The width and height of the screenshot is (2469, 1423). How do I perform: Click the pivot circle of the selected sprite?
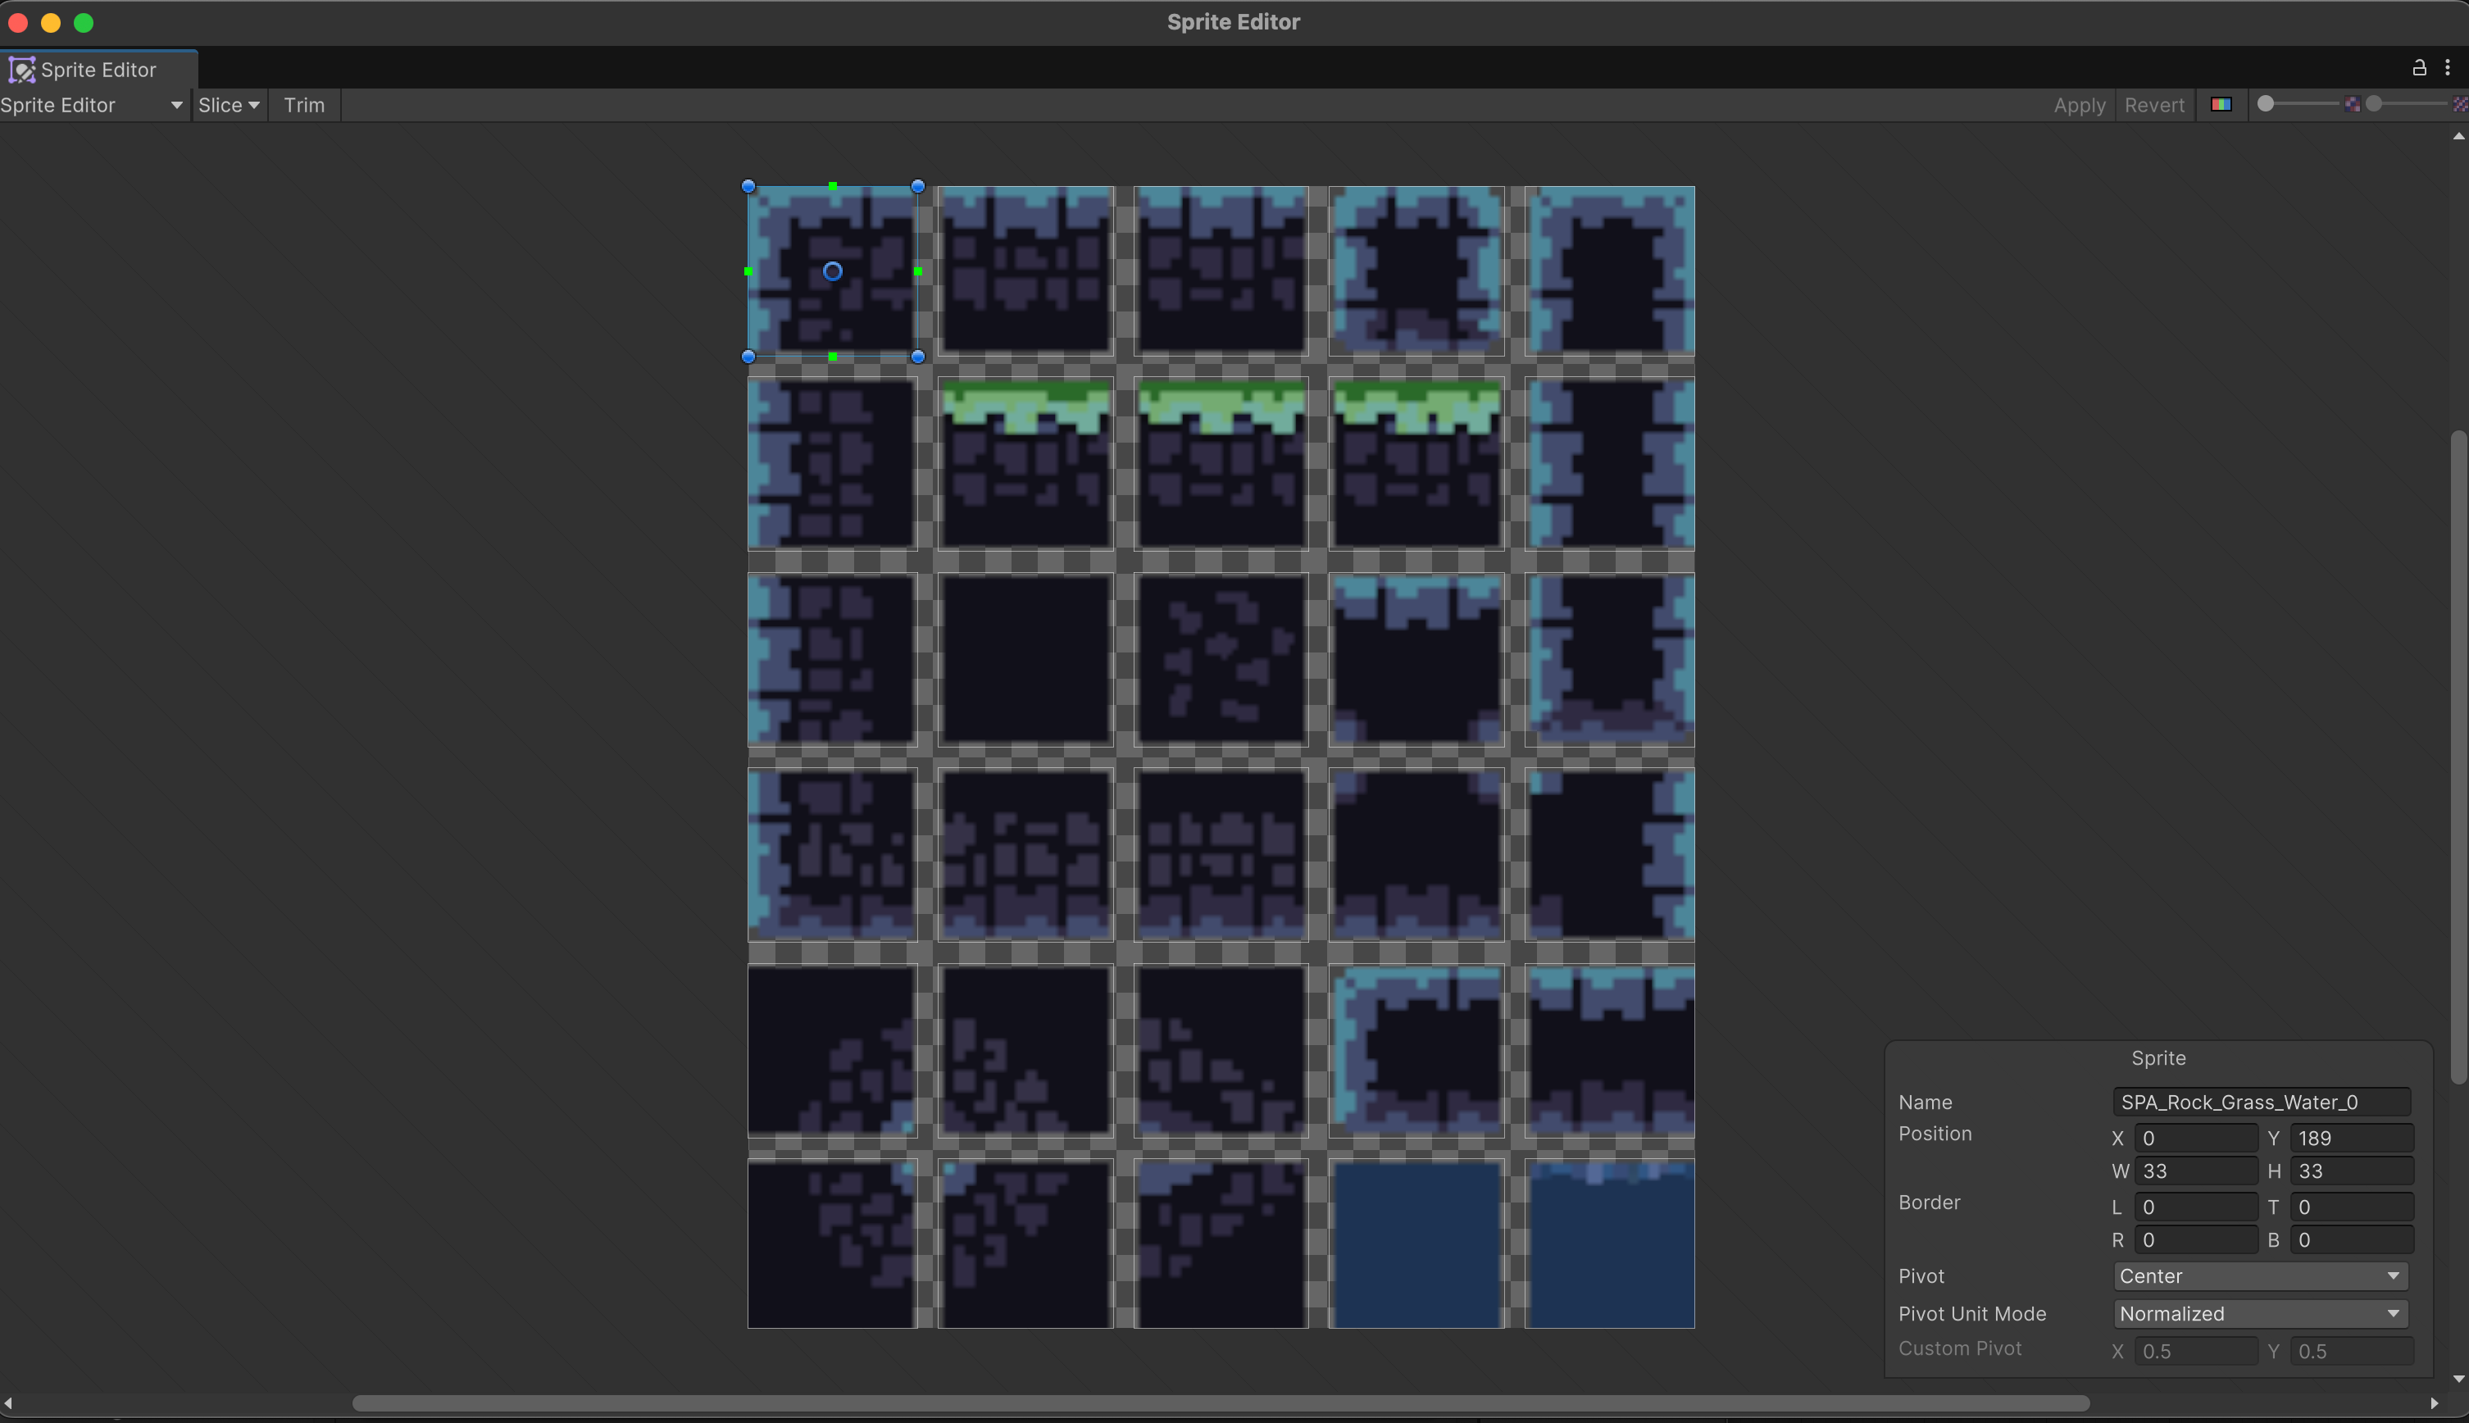tap(831, 271)
